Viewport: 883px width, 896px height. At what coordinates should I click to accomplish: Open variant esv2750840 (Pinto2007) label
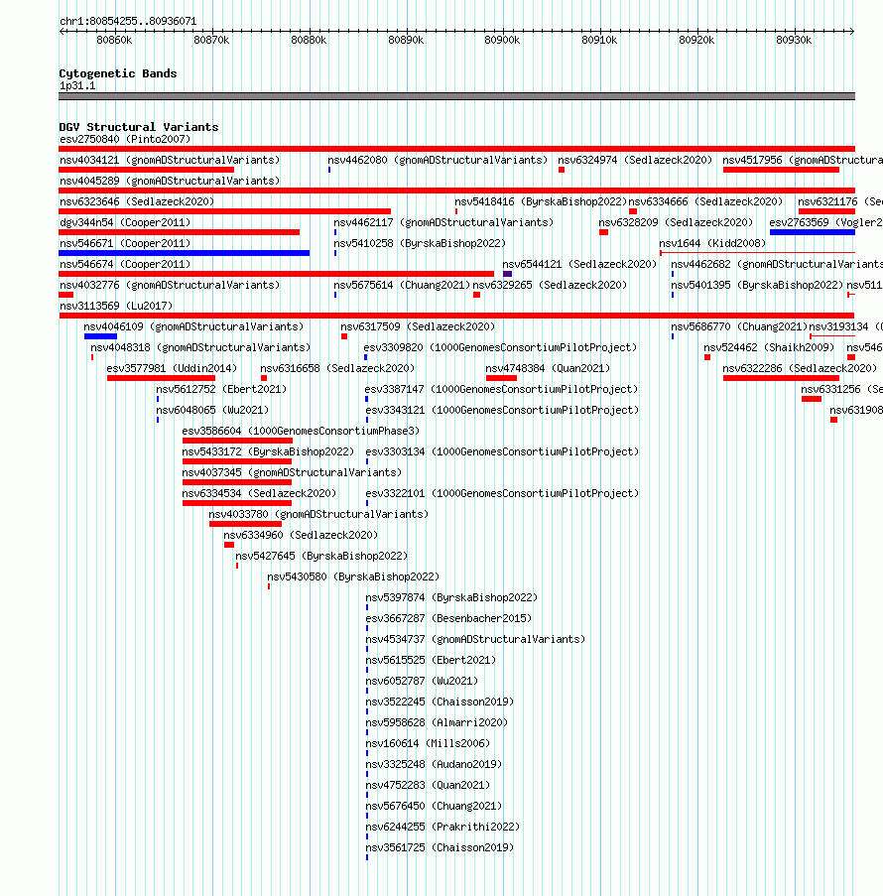click(x=125, y=140)
